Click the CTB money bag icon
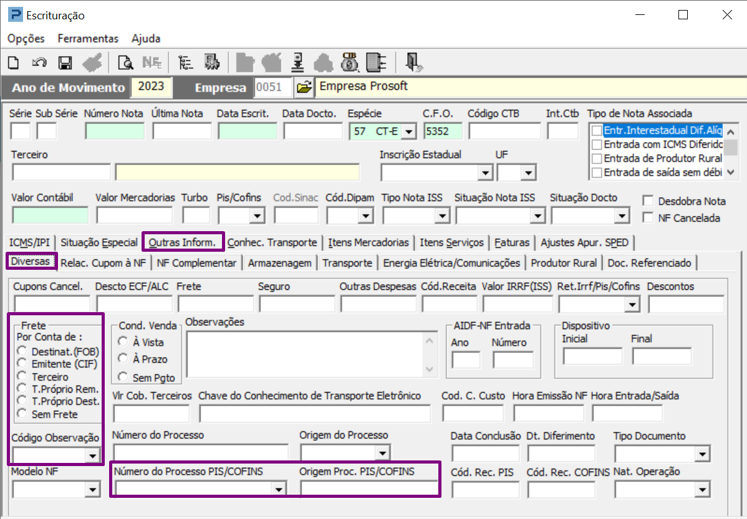 350,62
